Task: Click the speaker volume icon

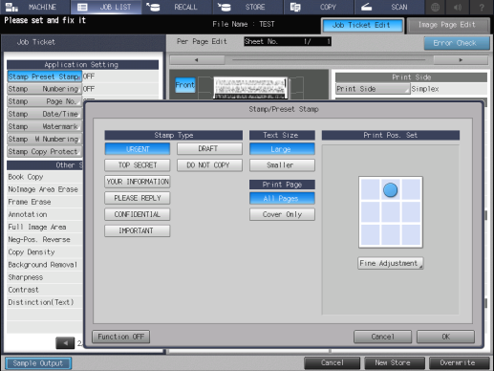Action: click(458, 7)
